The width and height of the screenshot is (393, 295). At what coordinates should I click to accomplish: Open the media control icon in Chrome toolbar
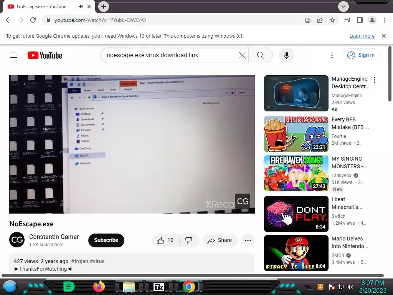click(x=347, y=20)
